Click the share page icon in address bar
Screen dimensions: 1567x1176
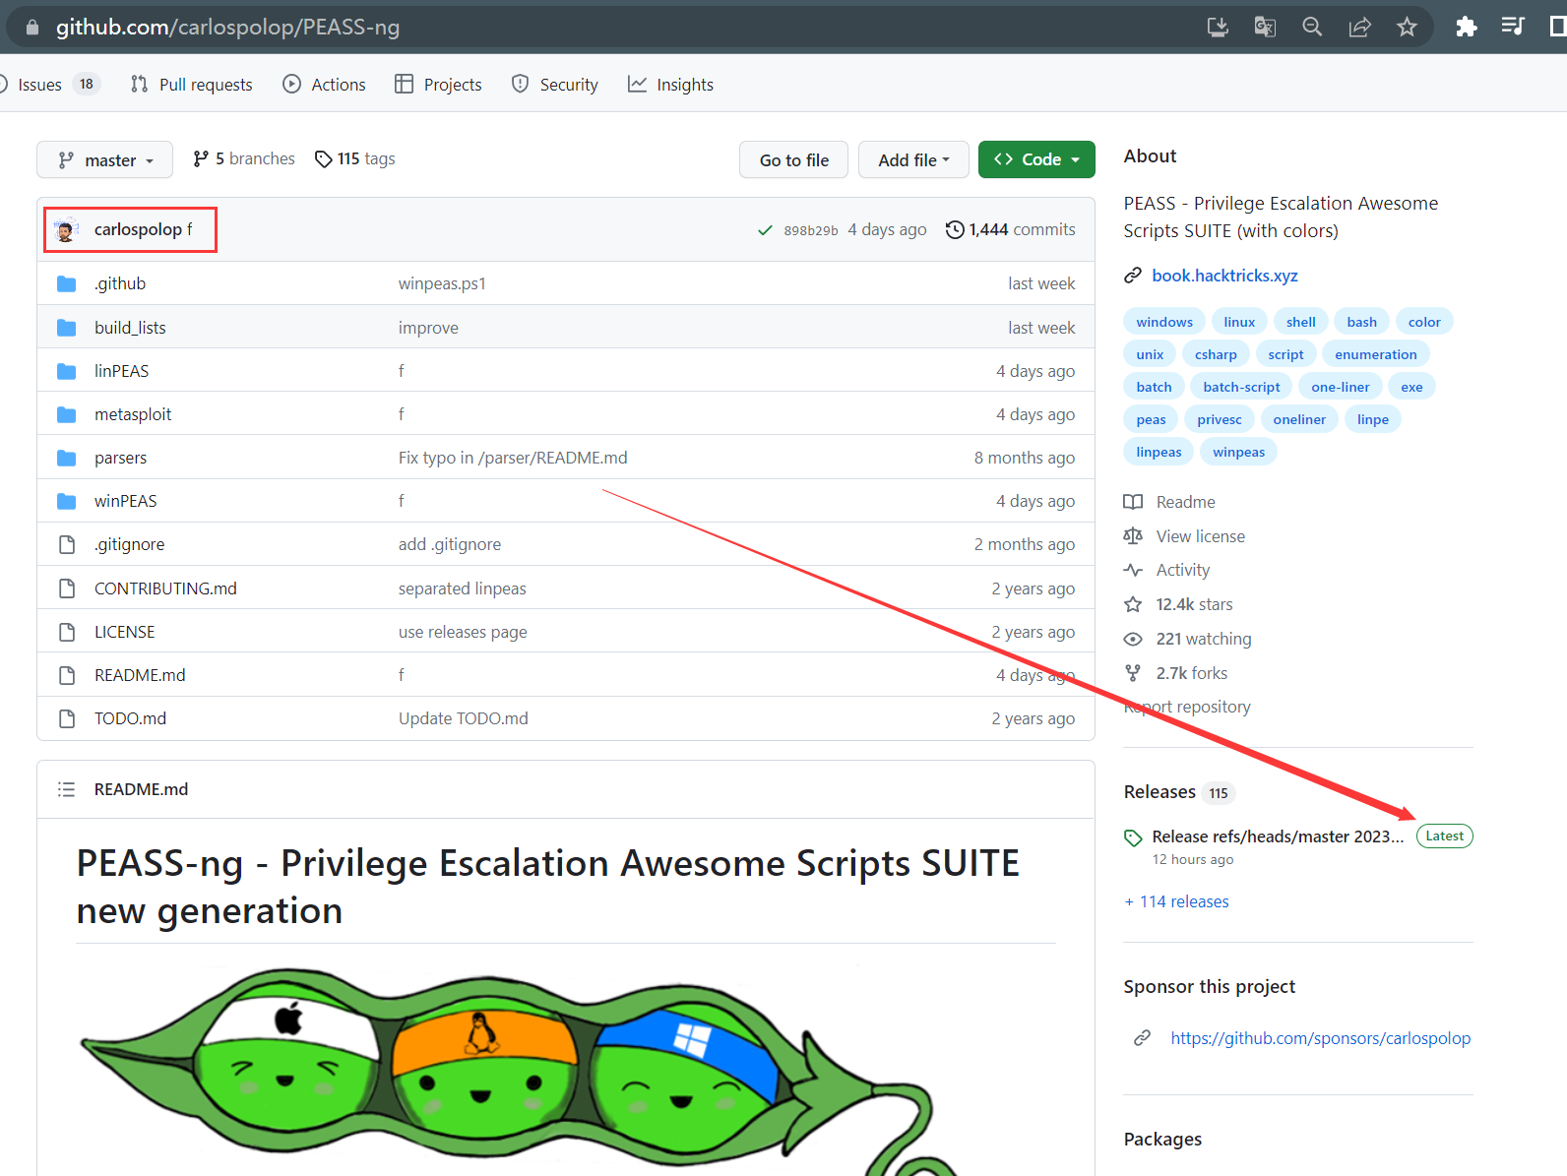[x=1359, y=27]
